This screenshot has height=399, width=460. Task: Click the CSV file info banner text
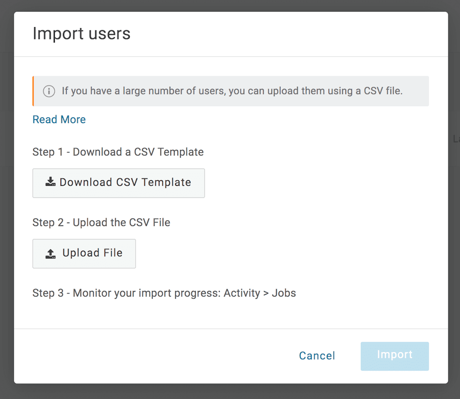tap(232, 91)
